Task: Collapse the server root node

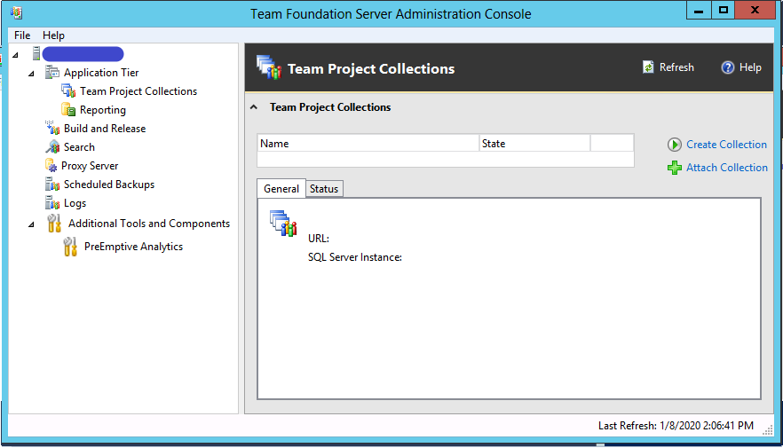Action: [x=15, y=55]
